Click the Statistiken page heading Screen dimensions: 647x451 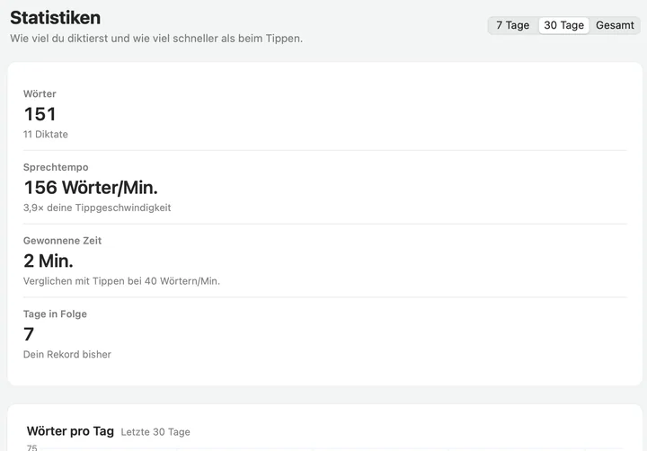[x=56, y=18]
